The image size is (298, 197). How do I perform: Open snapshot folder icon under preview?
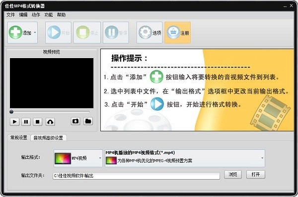tap(88, 121)
